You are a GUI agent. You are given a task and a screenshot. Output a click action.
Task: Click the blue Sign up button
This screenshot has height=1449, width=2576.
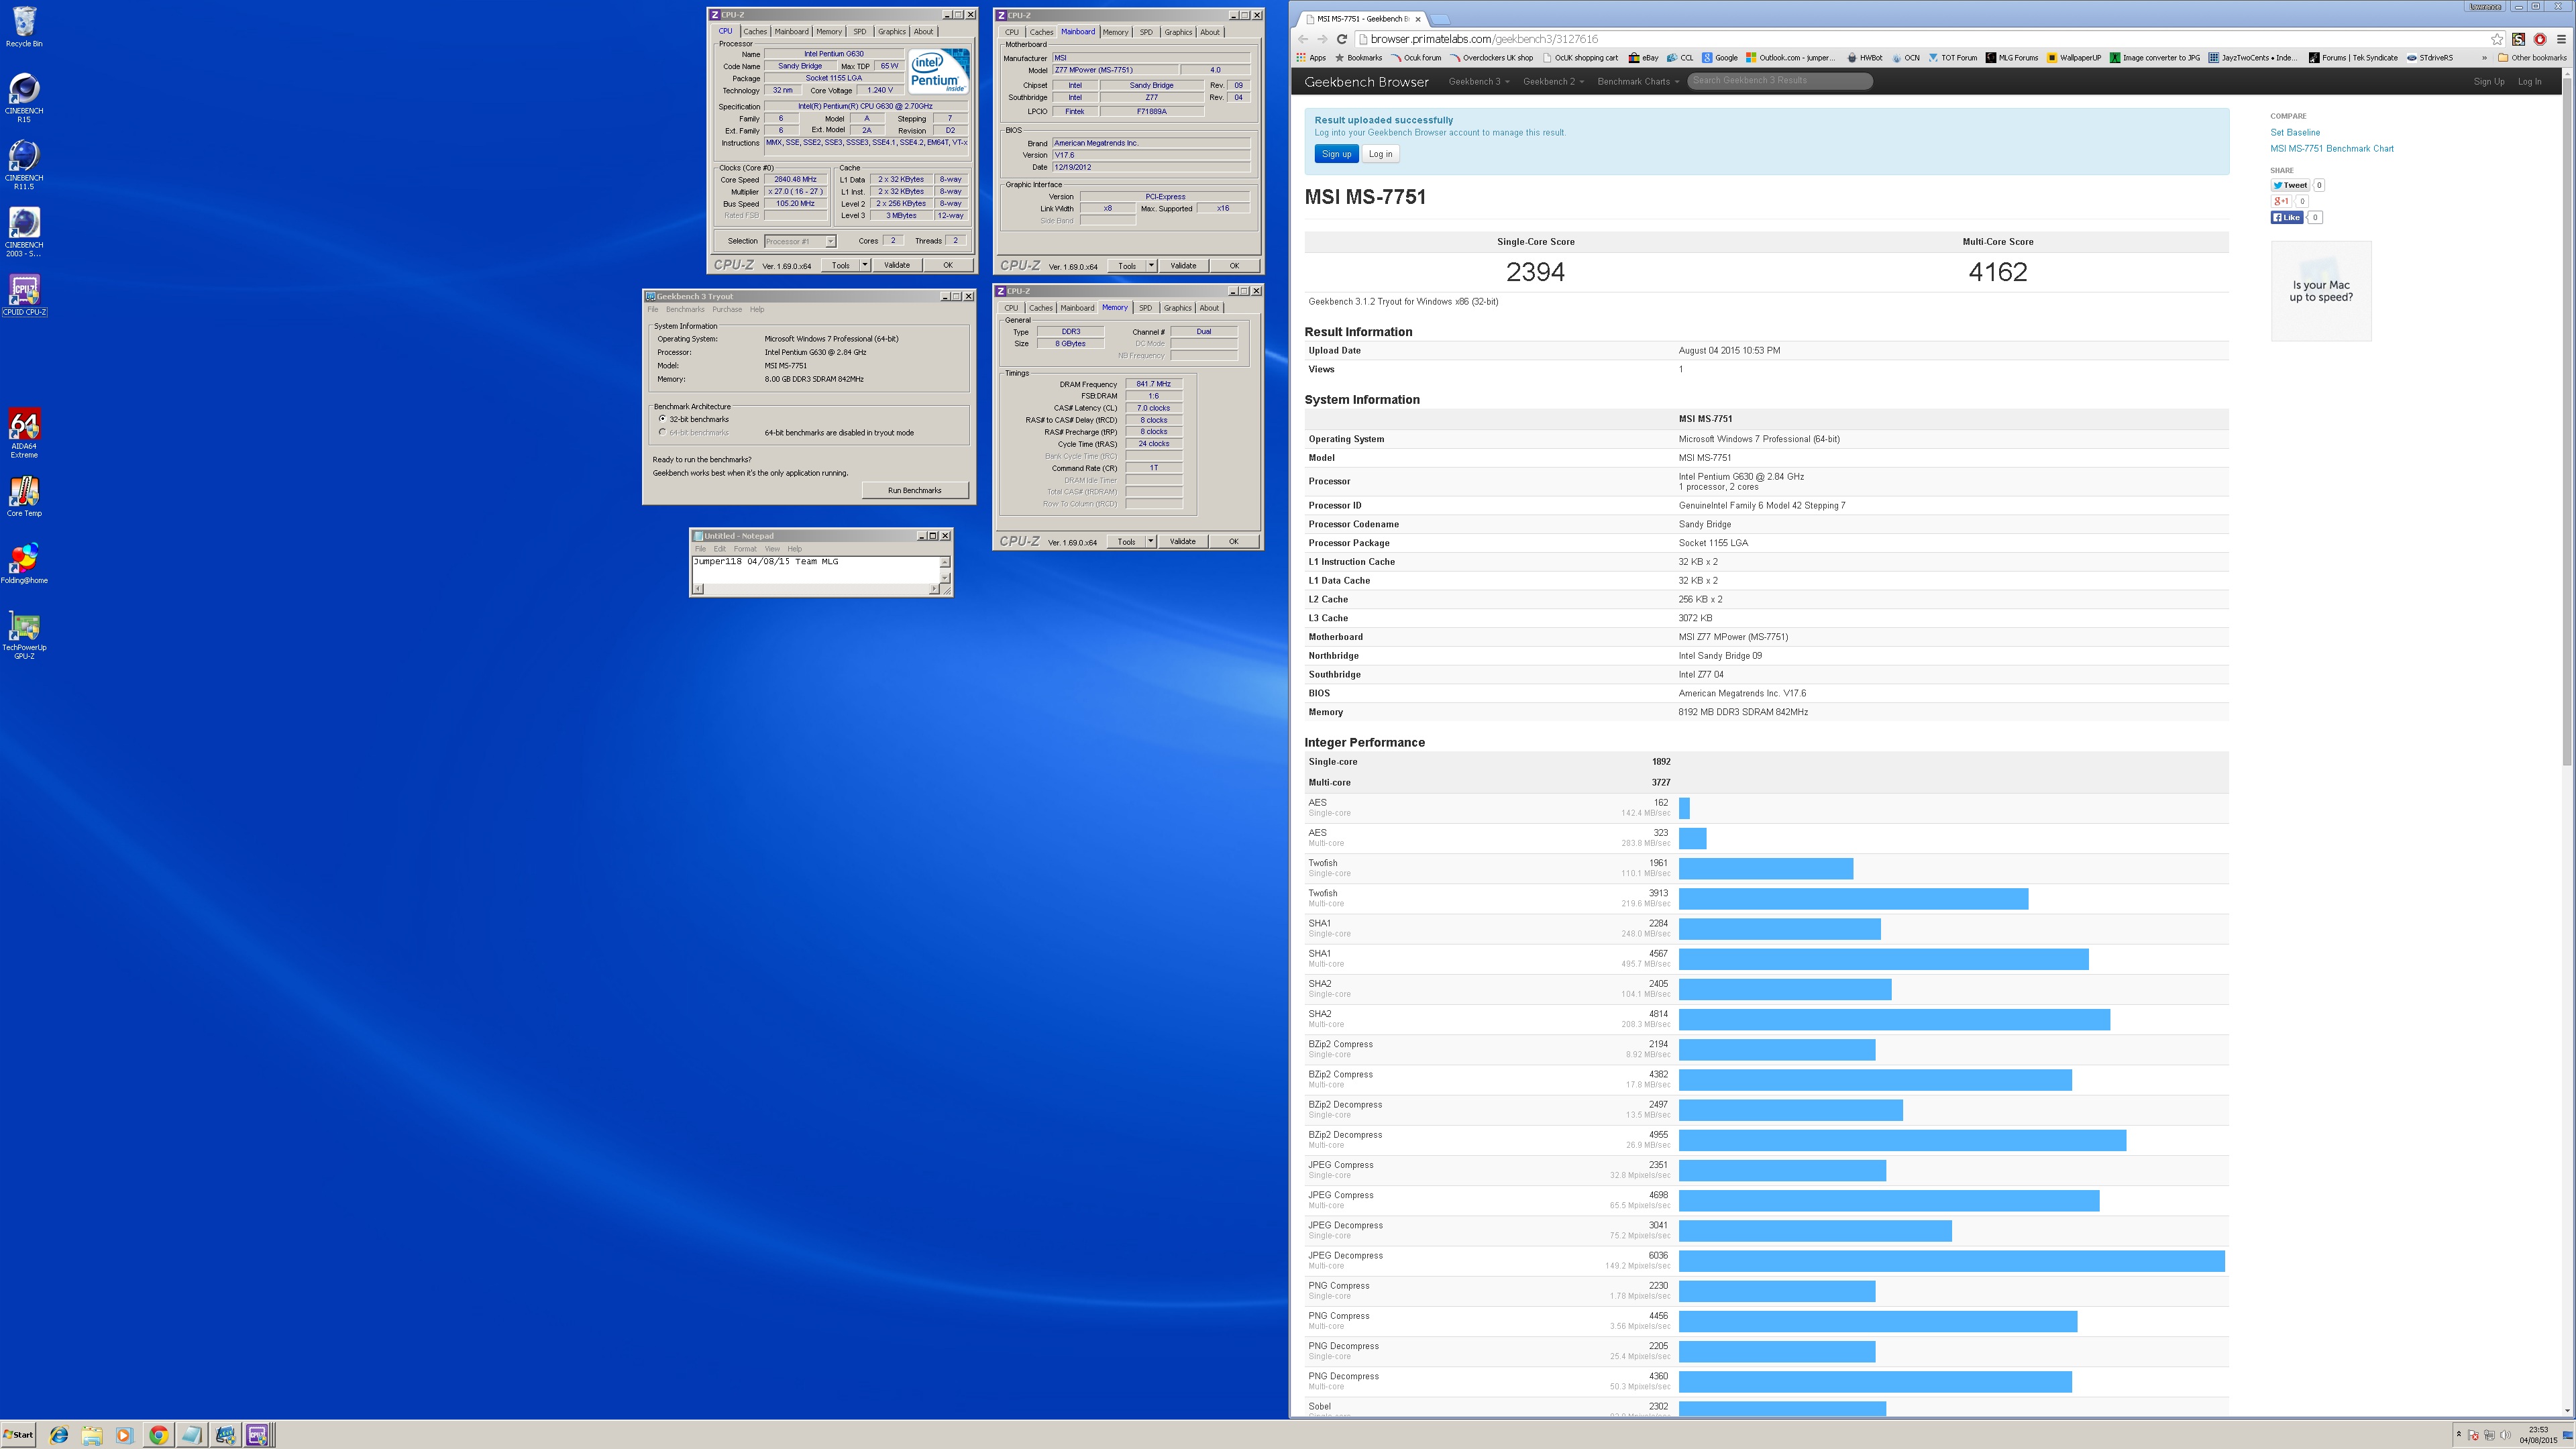tap(1336, 154)
